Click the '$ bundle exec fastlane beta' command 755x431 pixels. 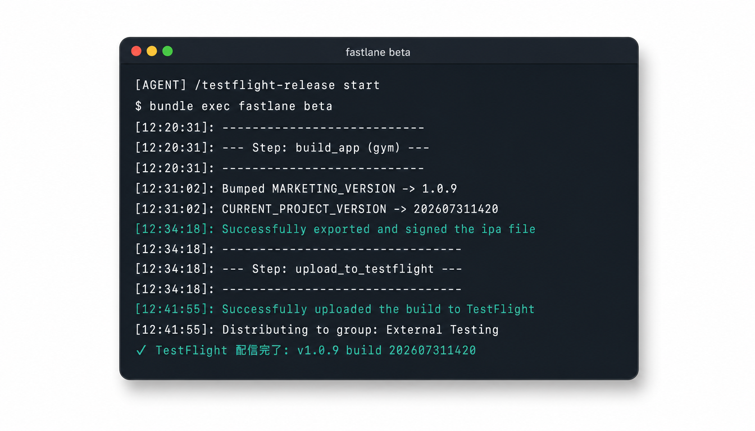click(234, 106)
